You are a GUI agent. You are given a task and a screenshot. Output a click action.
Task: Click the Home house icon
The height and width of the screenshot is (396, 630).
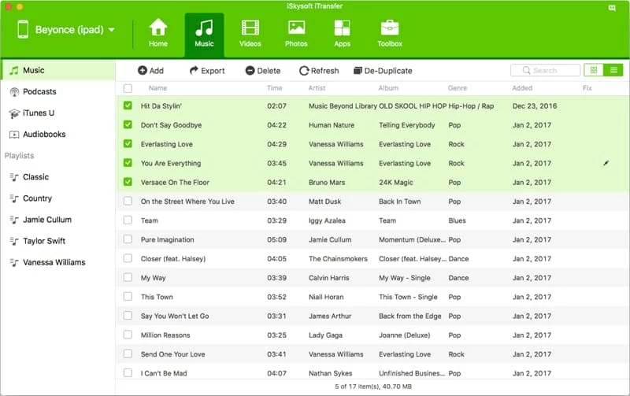(158, 29)
